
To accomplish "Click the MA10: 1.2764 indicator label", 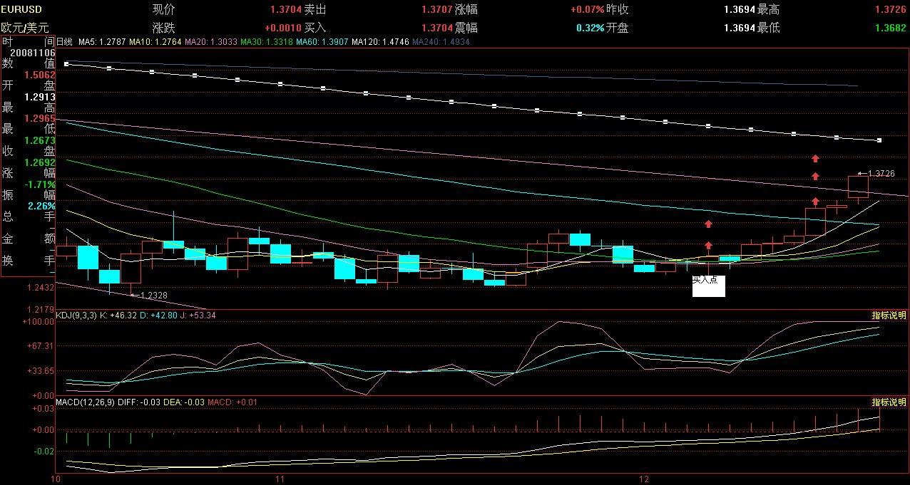I will pos(155,42).
